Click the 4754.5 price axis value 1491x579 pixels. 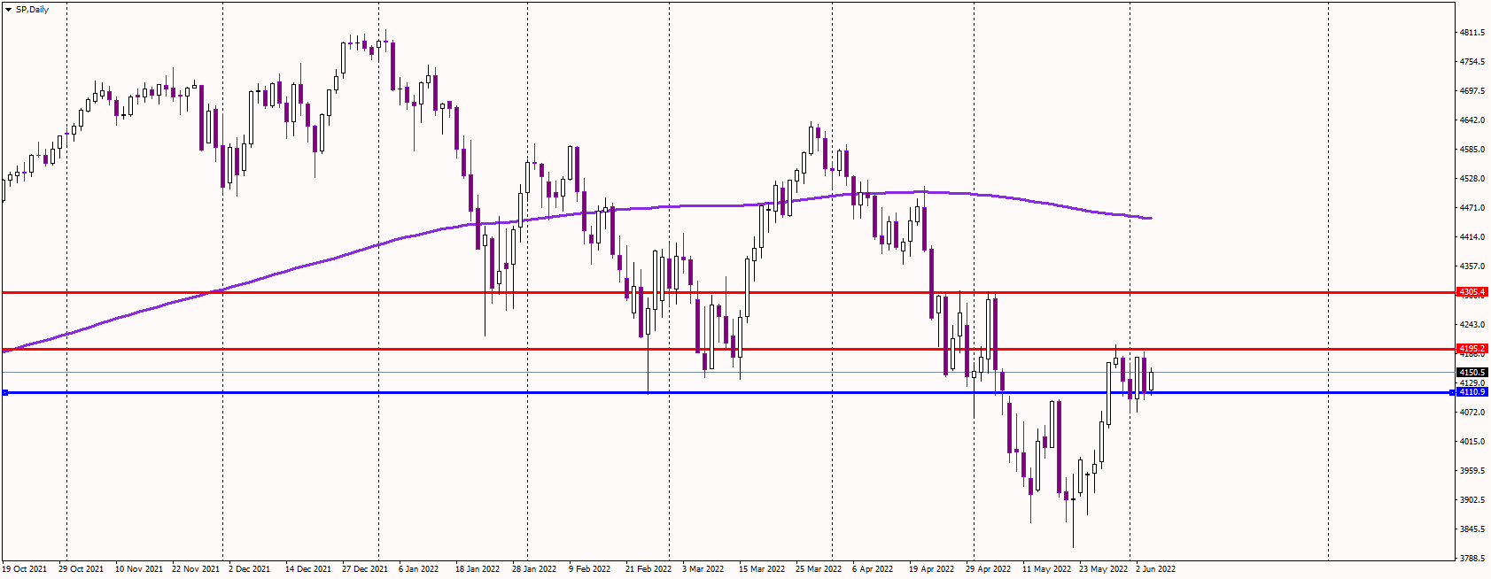(x=1472, y=62)
